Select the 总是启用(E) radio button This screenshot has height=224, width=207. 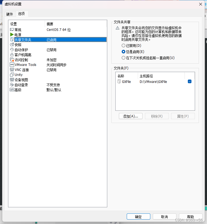click(123, 51)
